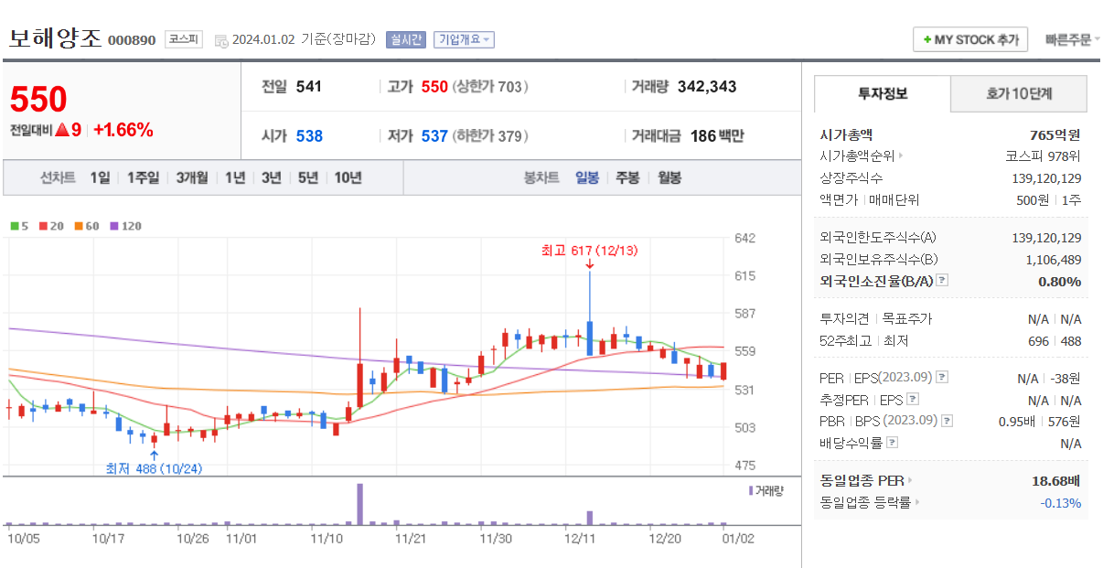Click the 최저 488 (10/24) chart marker
The image size is (1103, 568).
click(154, 468)
